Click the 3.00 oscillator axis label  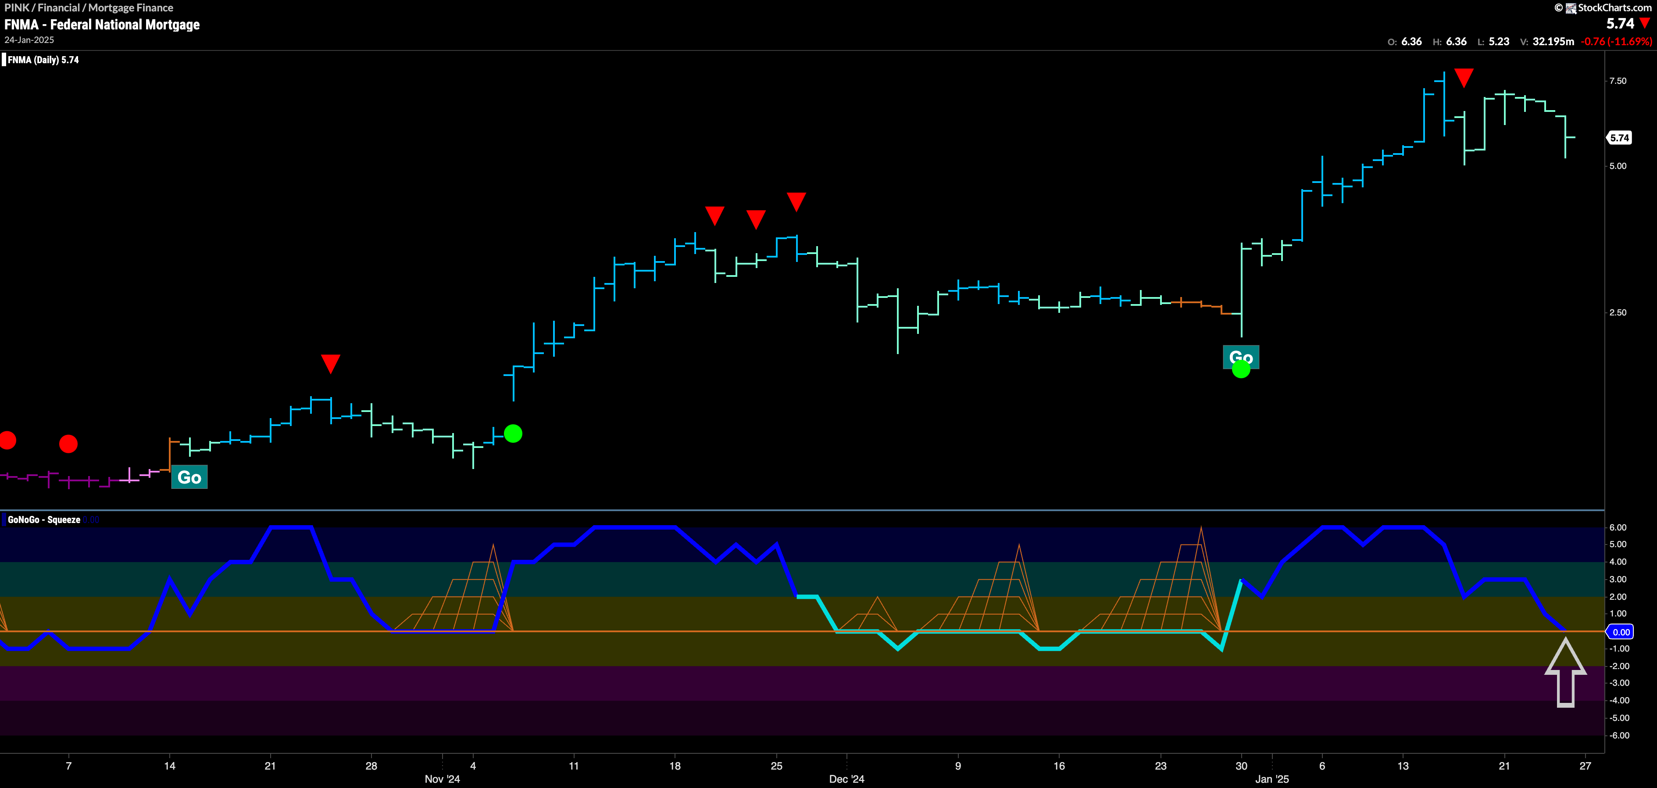[x=1617, y=579]
